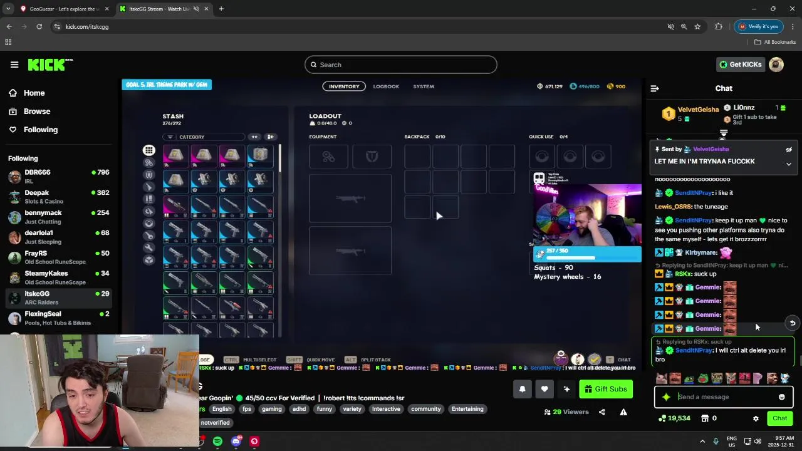Select the SYSTEM tab in game
Viewport: 802px width, 451px height.
point(424,86)
